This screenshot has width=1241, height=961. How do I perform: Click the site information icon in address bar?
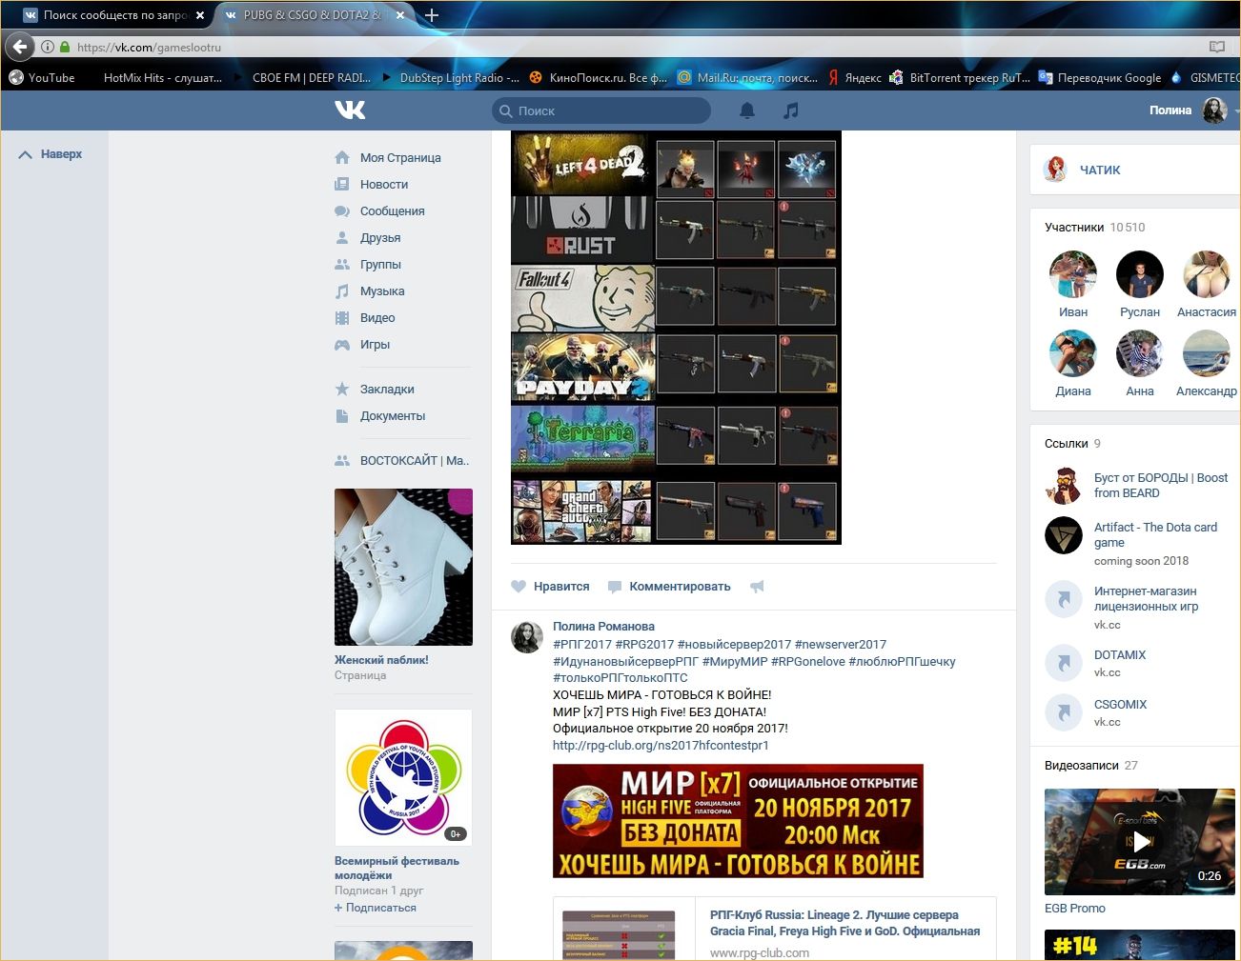pos(47,47)
